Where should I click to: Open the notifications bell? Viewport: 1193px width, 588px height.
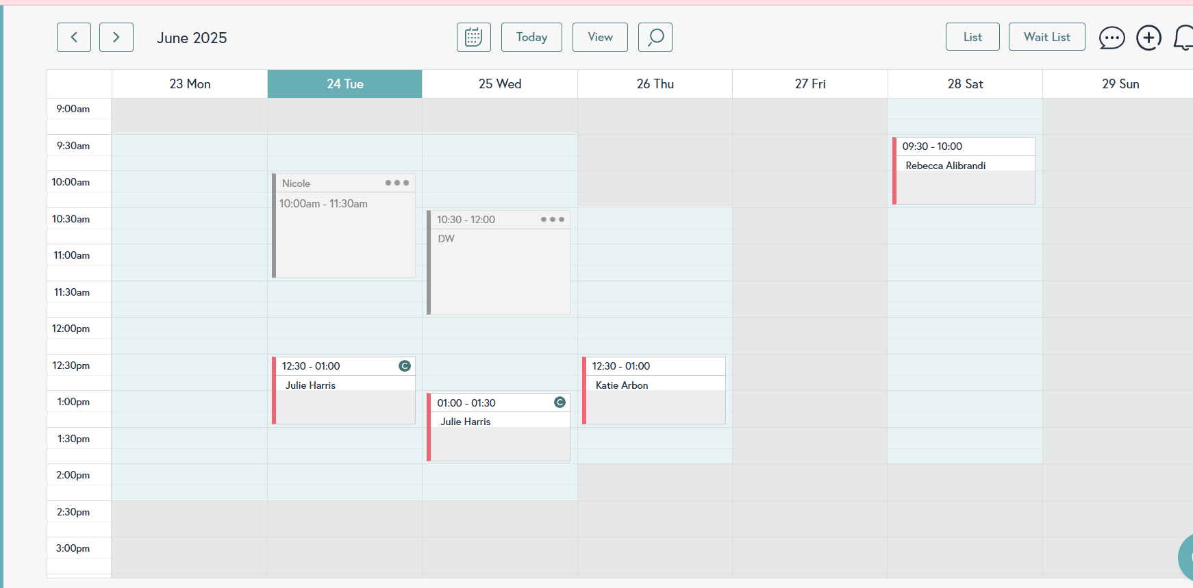coord(1184,38)
